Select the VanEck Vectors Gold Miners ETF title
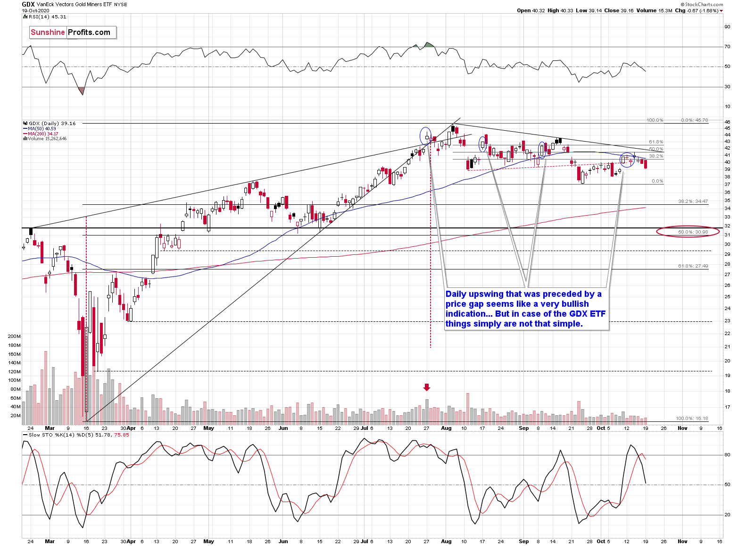The width and height of the screenshot is (738, 546). coord(74,5)
